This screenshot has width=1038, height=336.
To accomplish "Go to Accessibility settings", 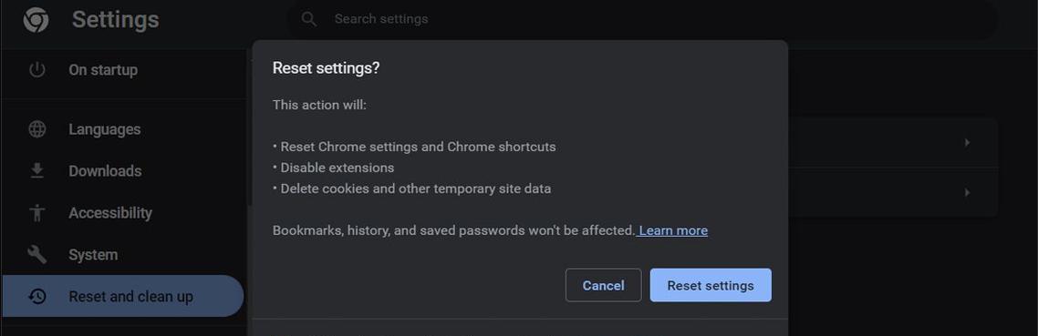I will pyautogui.click(x=110, y=213).
